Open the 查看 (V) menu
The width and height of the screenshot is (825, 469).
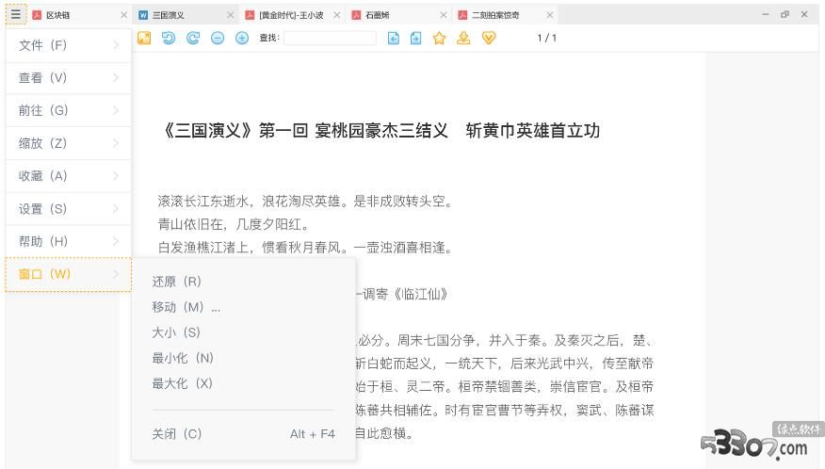[69, 78]
